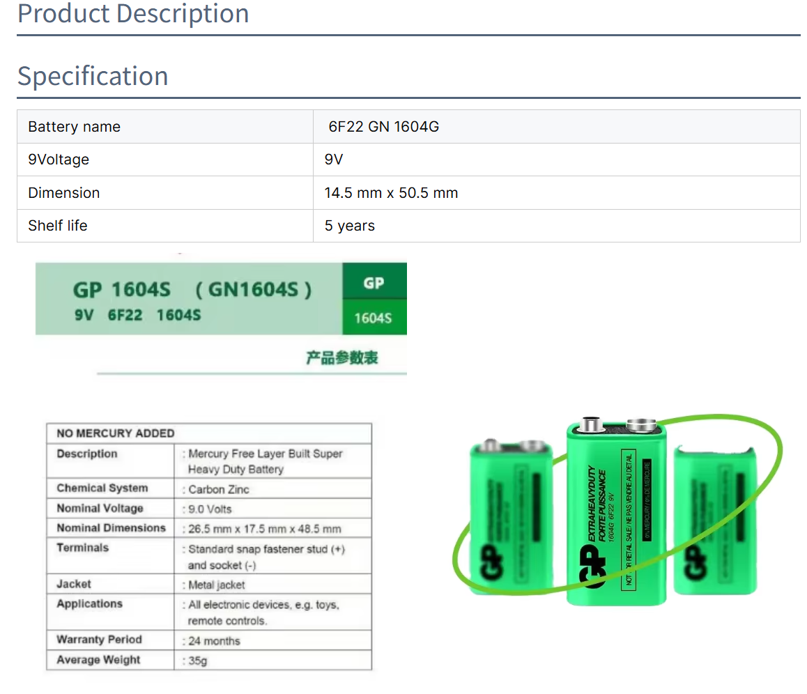Click the right blurred green battery image

pos(715,520)
